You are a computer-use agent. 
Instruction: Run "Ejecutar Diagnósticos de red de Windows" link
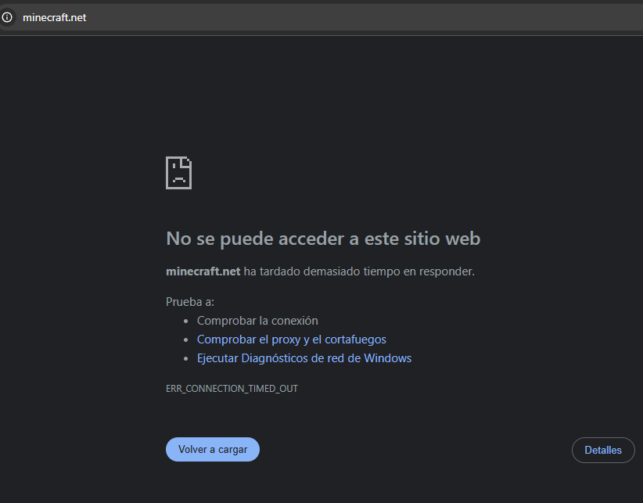coord(304,358)
